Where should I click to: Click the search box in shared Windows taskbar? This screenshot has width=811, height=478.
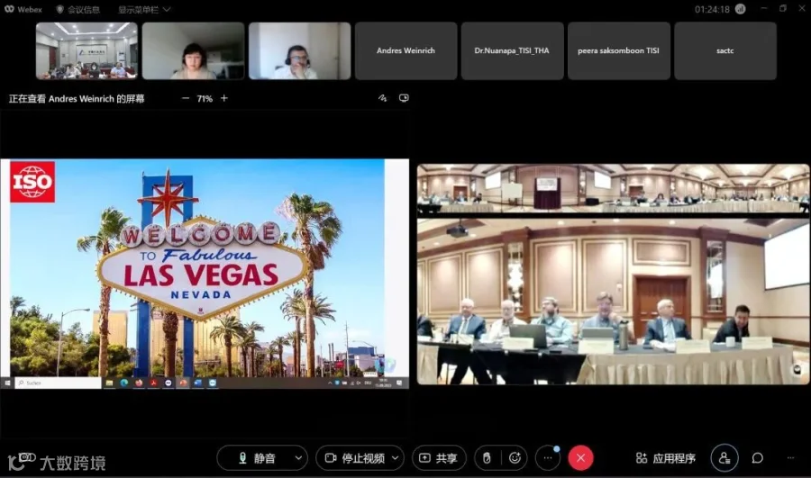58,383
